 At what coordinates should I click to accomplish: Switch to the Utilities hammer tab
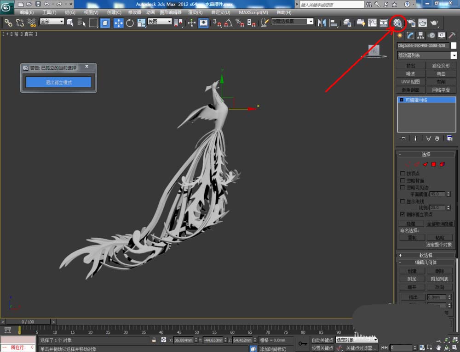[452, 36]
